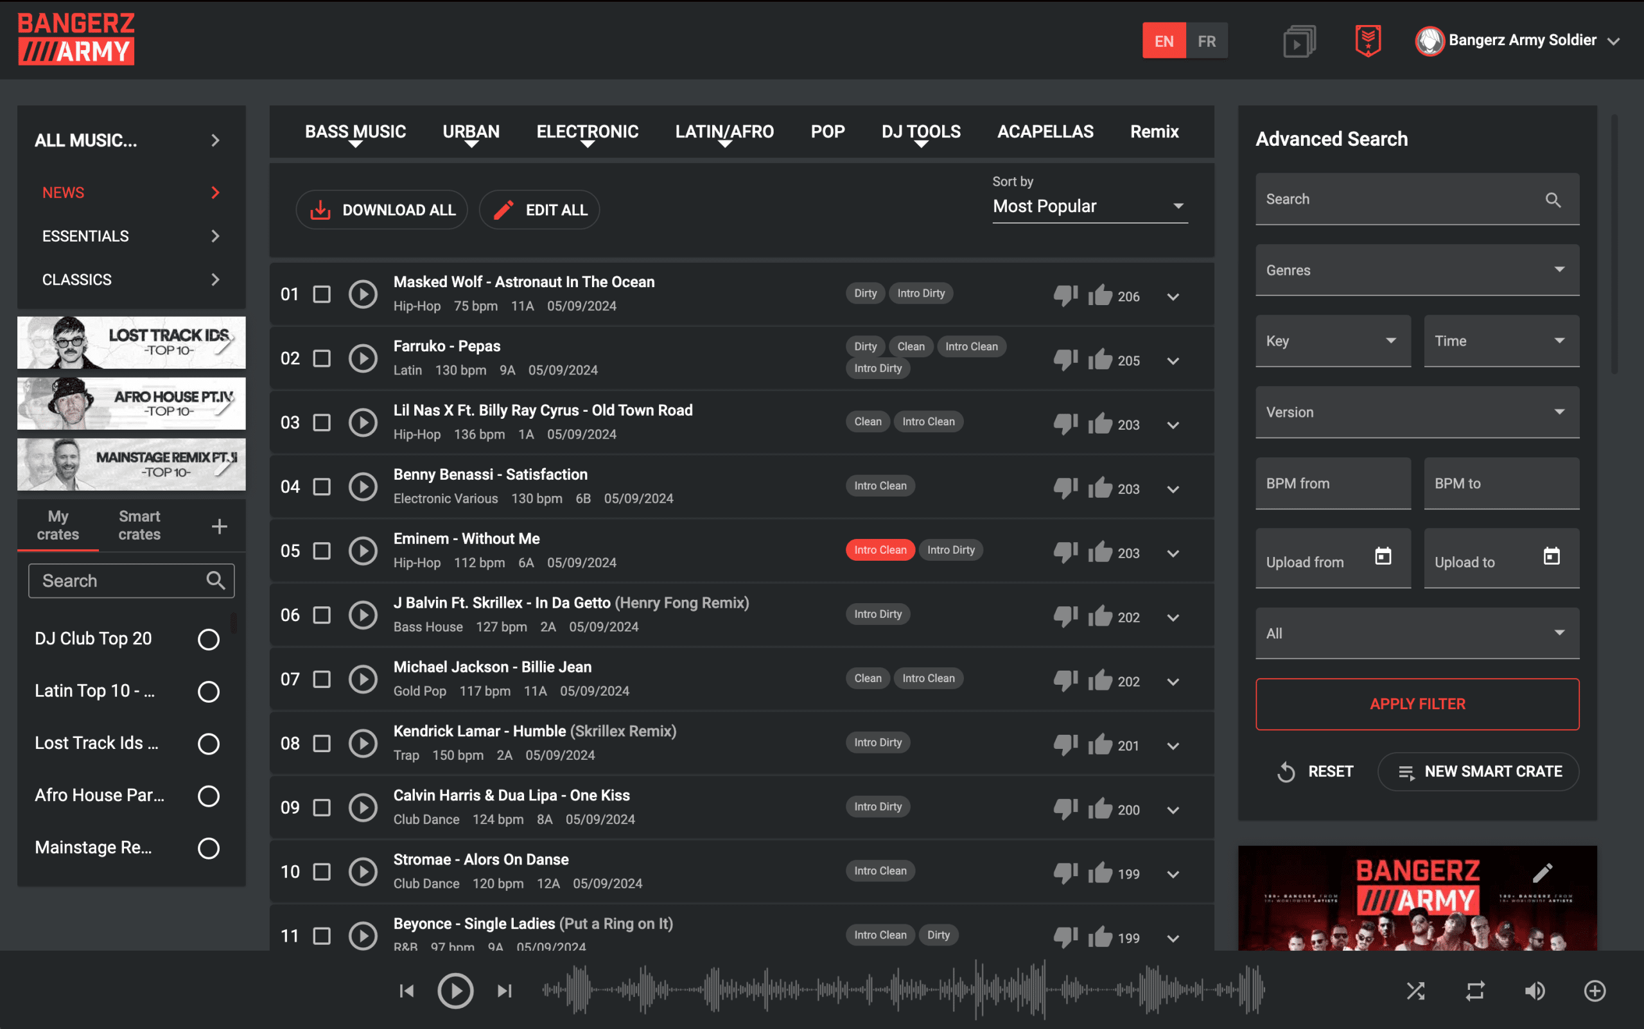The height and width of the screenshot is (1029, 1644).
Task: Click the DOWNLOAD ALL button
Action: 381,209
